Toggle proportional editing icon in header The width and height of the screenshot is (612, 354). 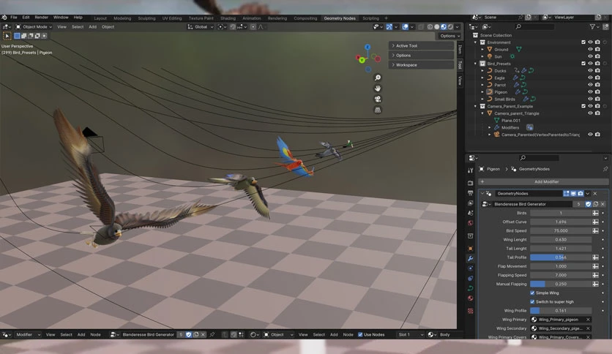(x=253, y=27)
